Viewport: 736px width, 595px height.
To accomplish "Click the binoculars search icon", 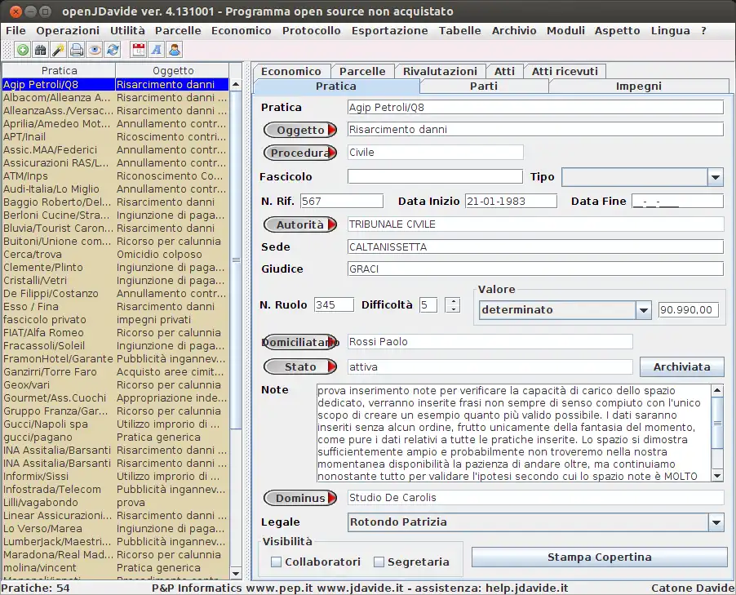I will (41, 50).
